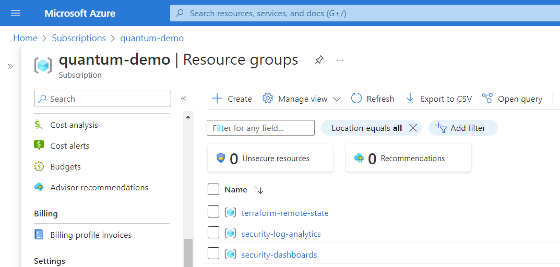
Task: Click the Open query icon
Action: (x=487, y=99)
